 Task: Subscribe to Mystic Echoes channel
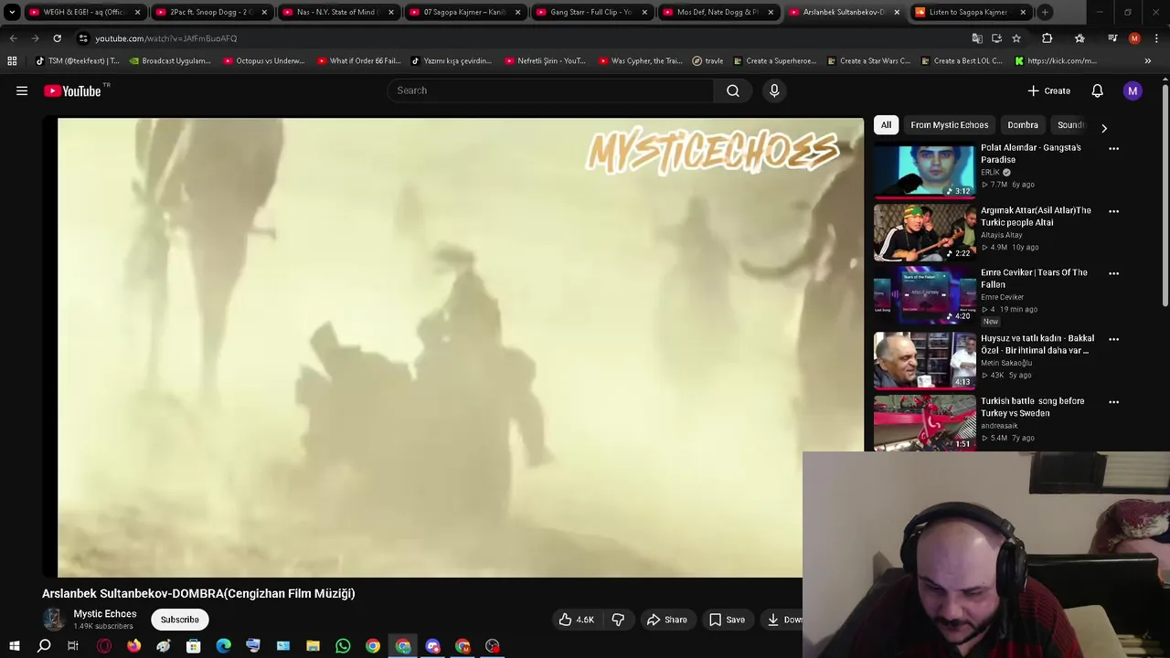click(180, 620)
